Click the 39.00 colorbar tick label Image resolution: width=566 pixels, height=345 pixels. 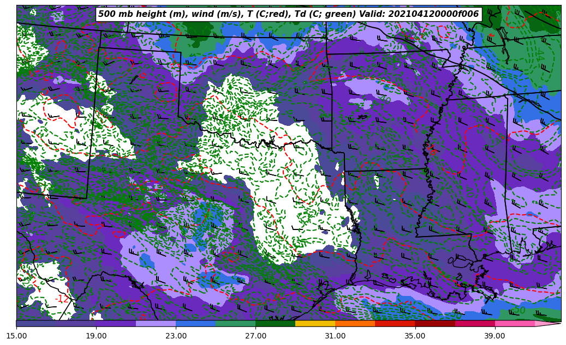point(495,336)
